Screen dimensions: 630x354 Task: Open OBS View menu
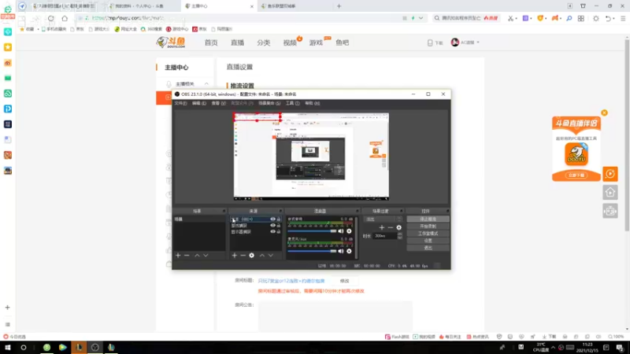(x=219, y=103)
